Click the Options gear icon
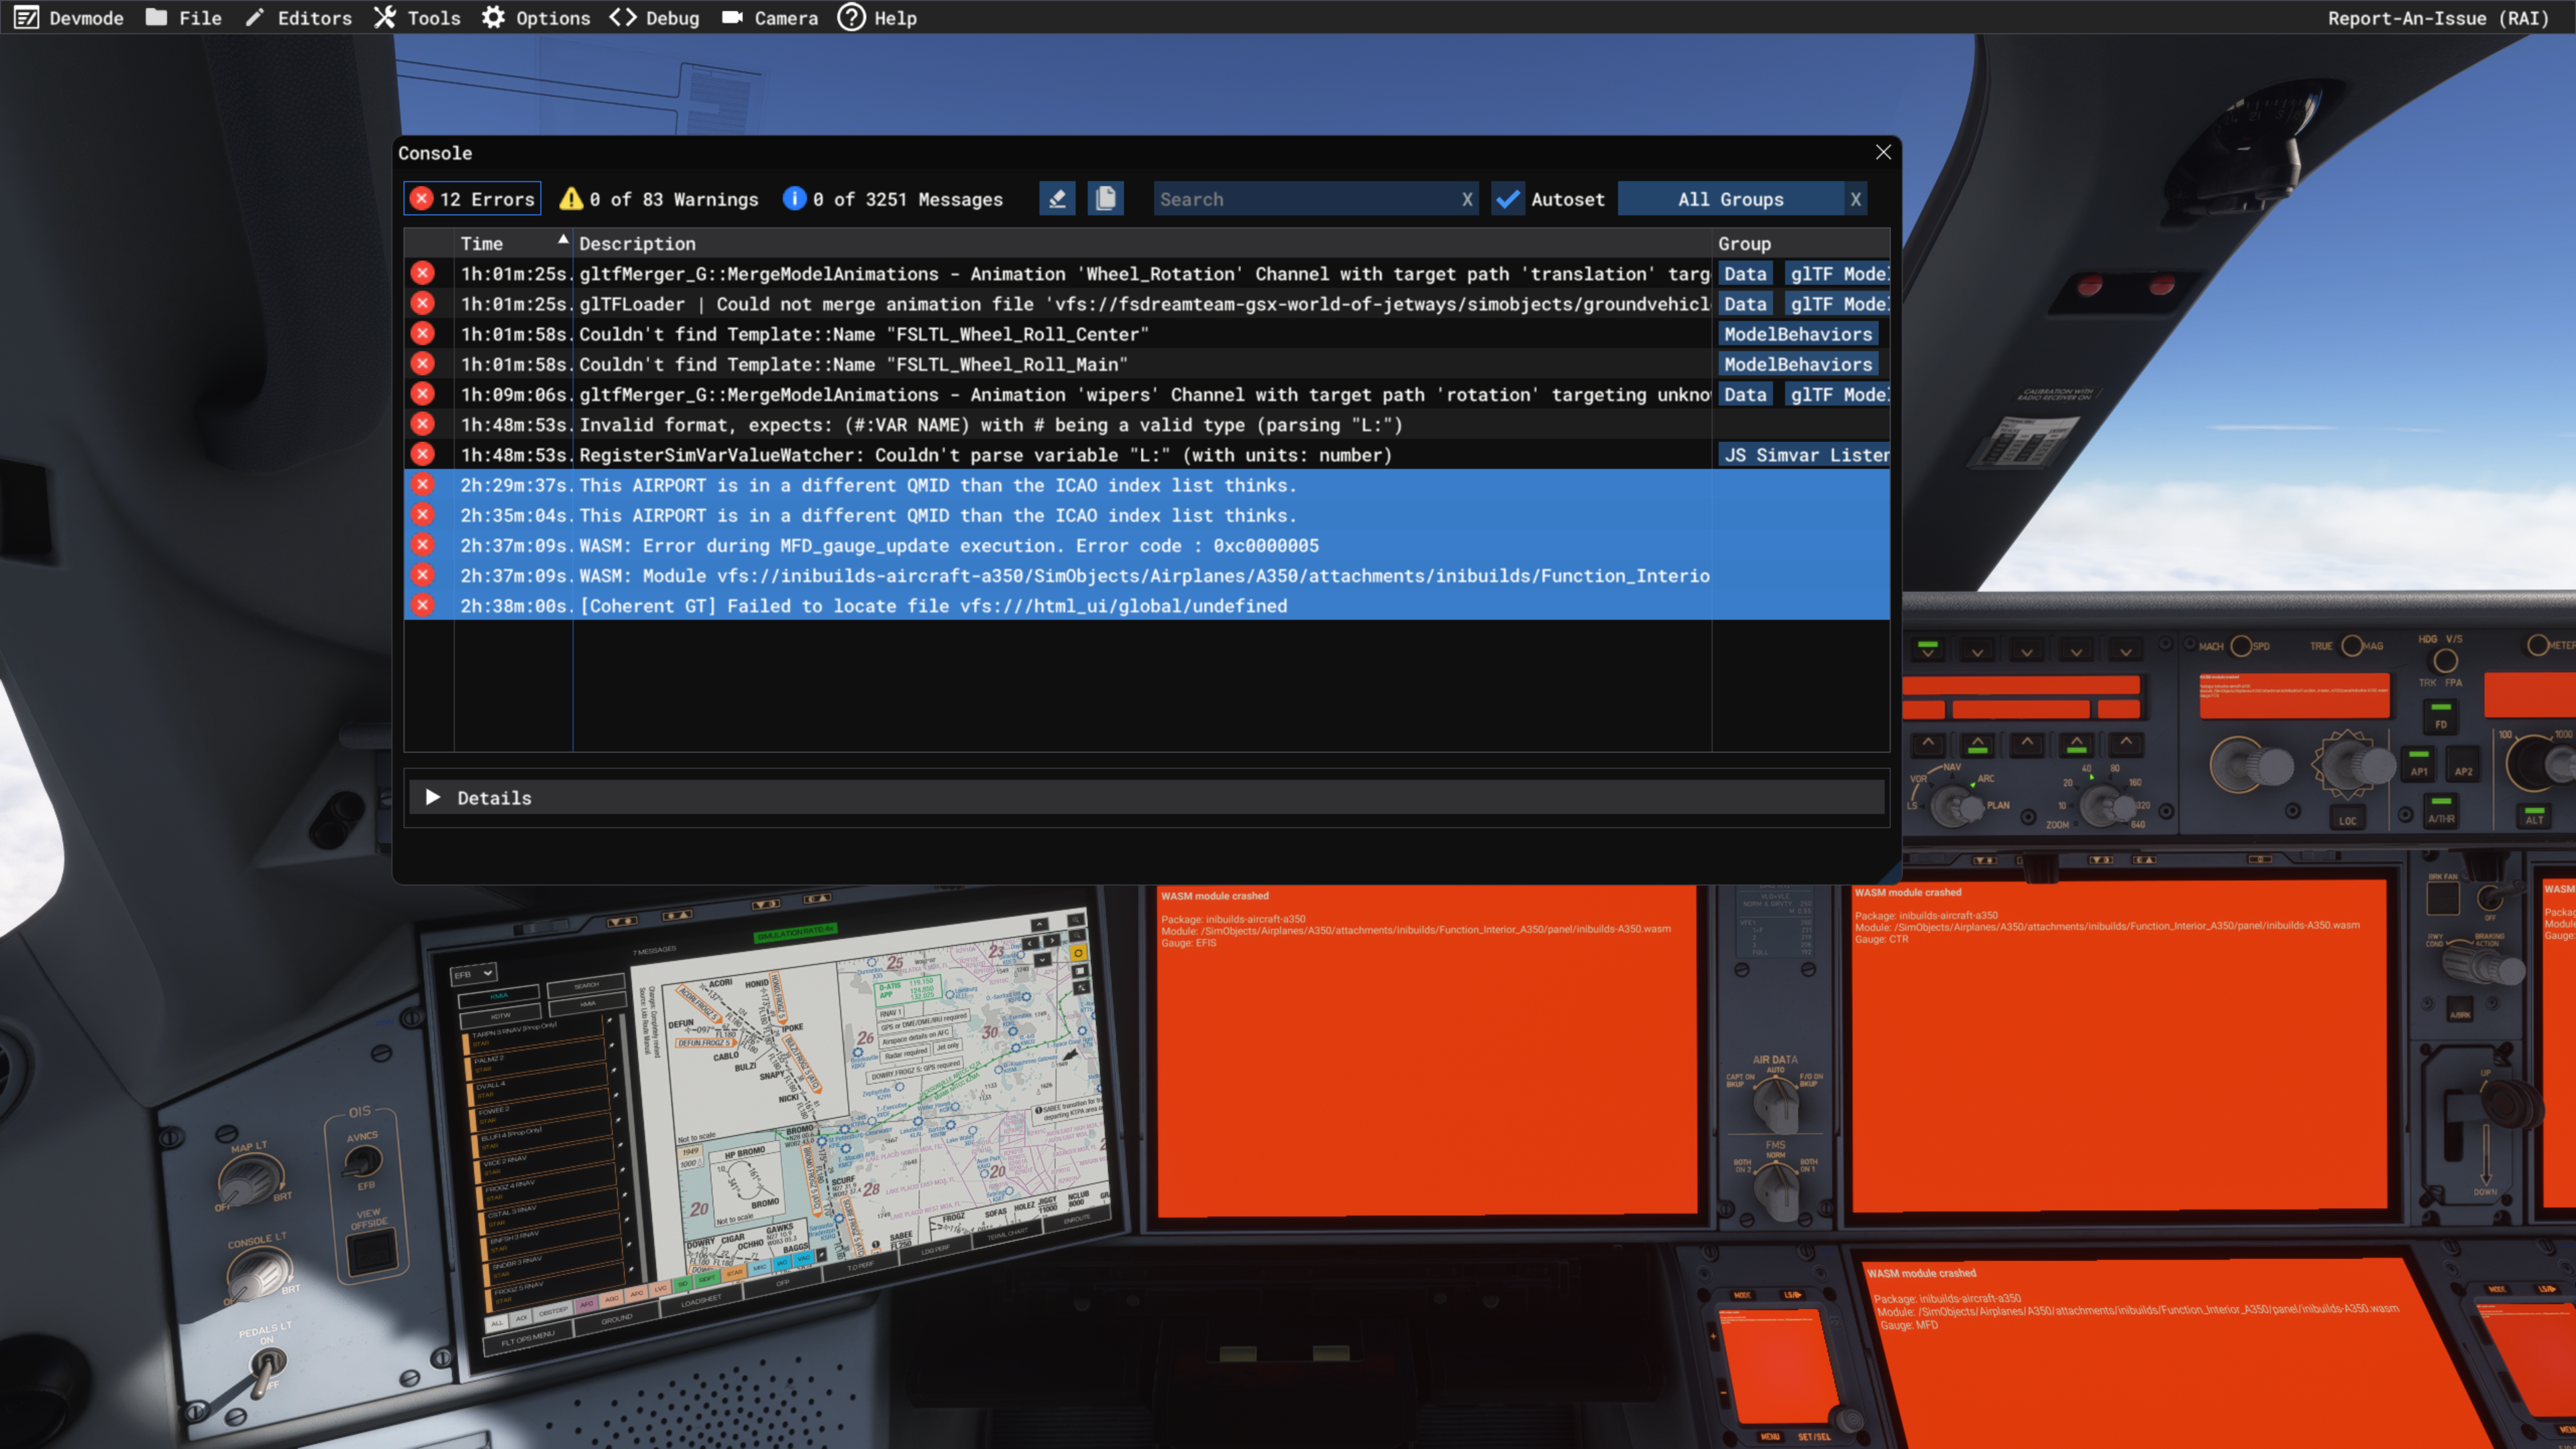 pos(493,17)
